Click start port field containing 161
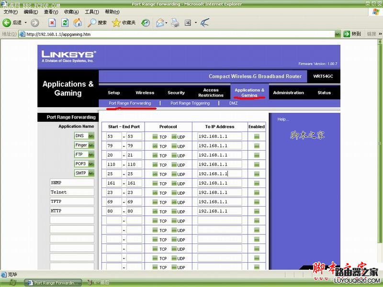This screenshot has width=383, height=287. point(114,183)
